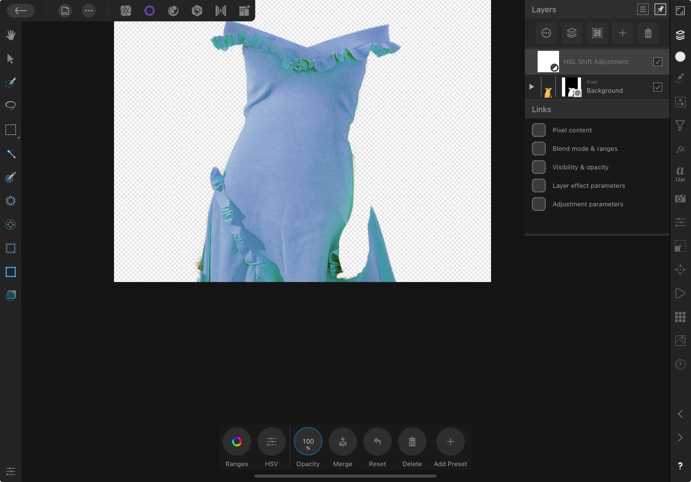
Task: Click the Add Preset button
Action: [x=451, y=442]
